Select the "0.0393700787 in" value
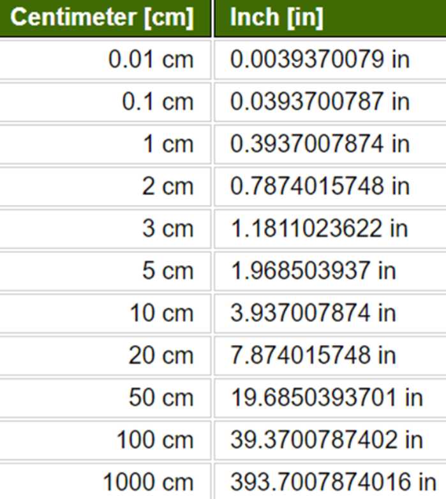Image resolution: width=446 pixels, height=499 pixels. pos(320,102)
